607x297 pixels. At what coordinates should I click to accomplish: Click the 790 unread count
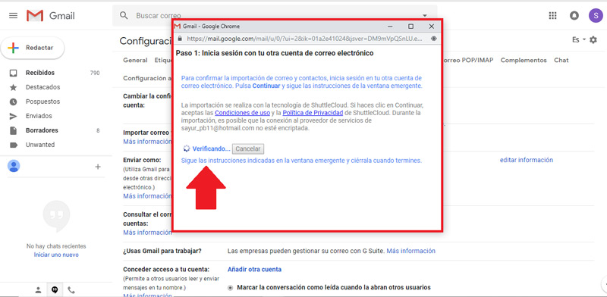point(95,73)
